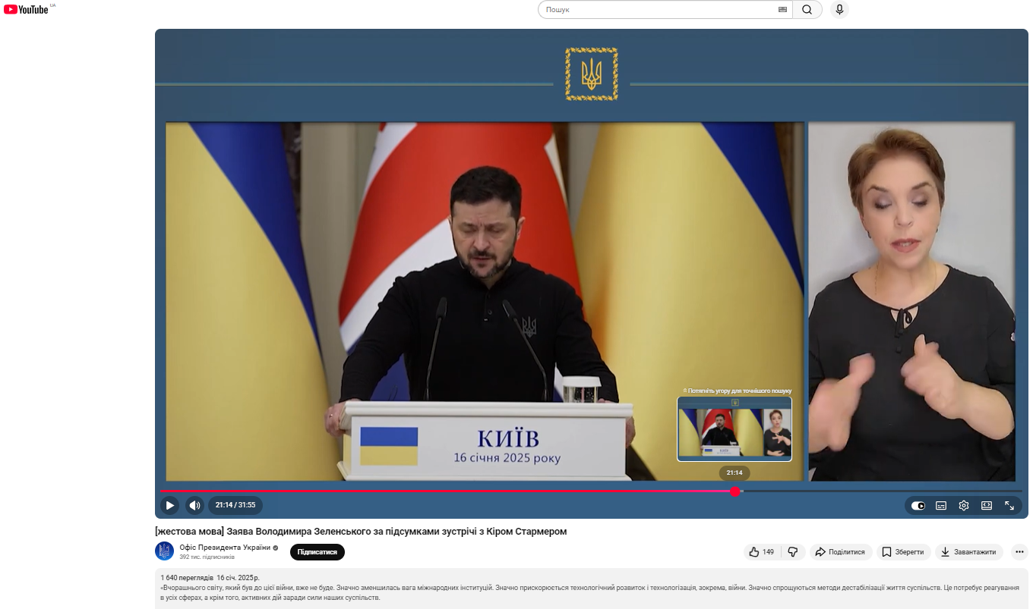Turn on subtitles with the captions icon
This screenshot has width=1033, height=609.
(x=941, y=506)
